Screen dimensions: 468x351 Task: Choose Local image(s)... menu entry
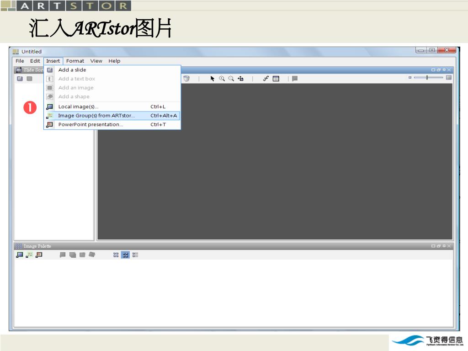[x=112, y=106]
